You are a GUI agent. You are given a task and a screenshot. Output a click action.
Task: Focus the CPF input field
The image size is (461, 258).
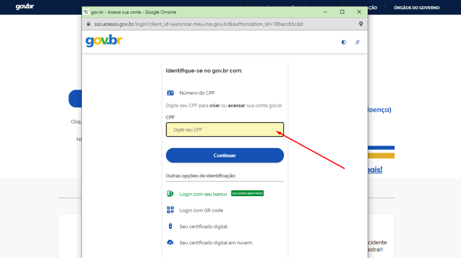coord(225,130)
